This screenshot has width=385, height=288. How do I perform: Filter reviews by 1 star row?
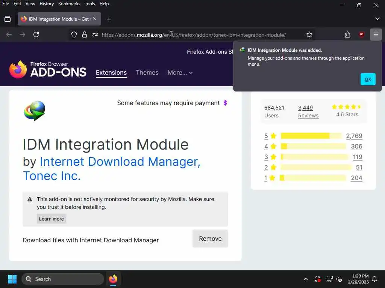313,178
